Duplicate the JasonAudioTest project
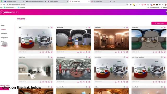167x94 pixels. pos(86,82)
